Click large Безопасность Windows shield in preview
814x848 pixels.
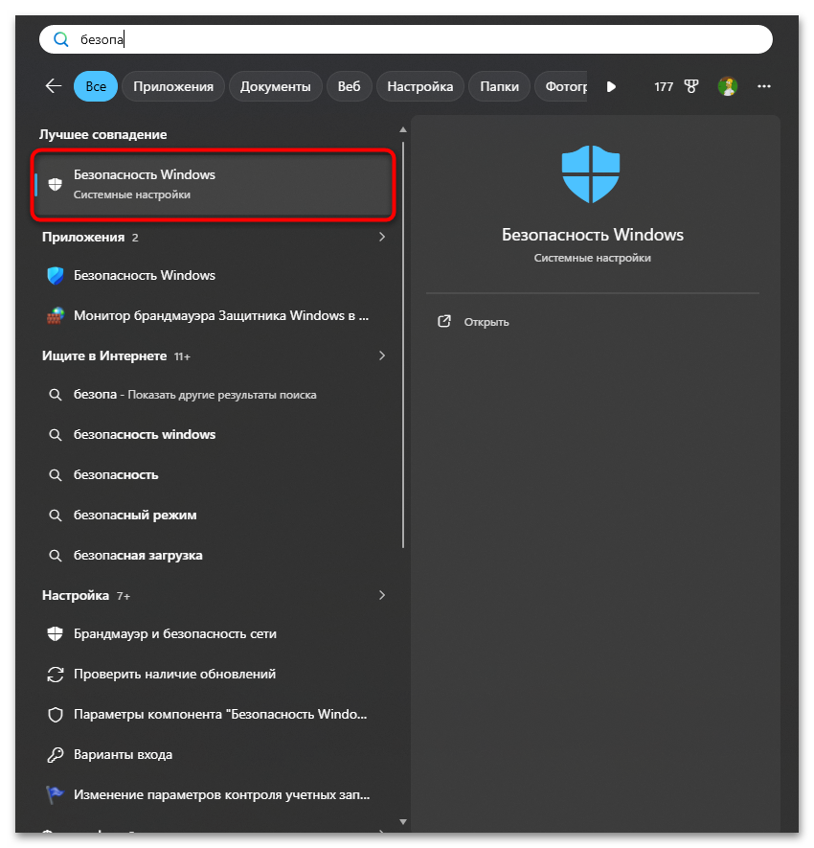590,174
